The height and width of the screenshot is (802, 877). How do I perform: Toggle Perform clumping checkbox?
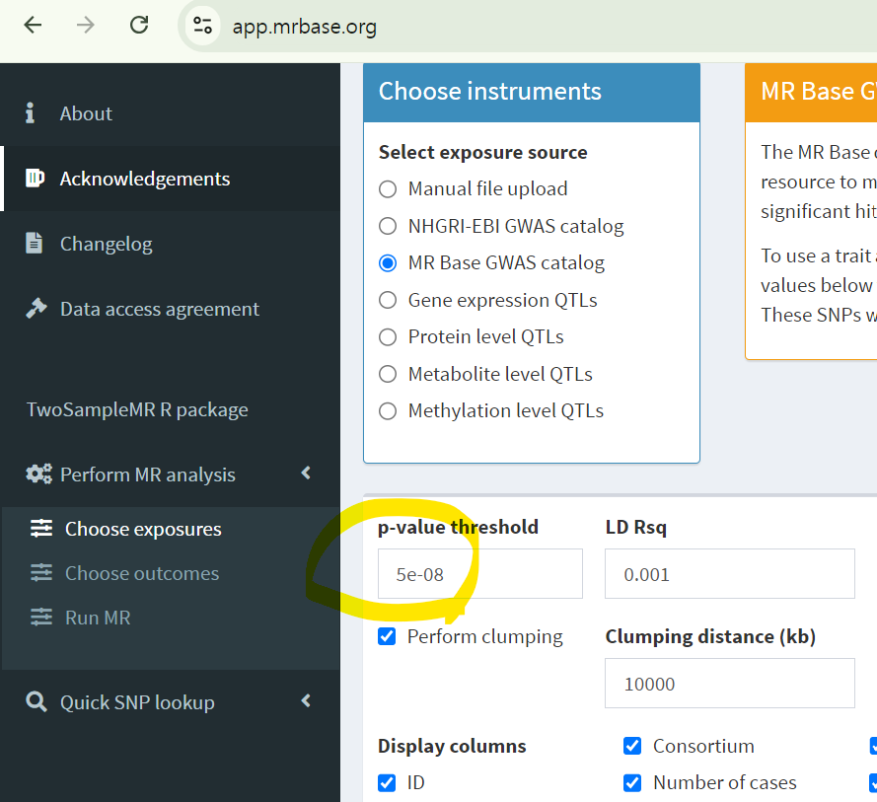point(387,636)
